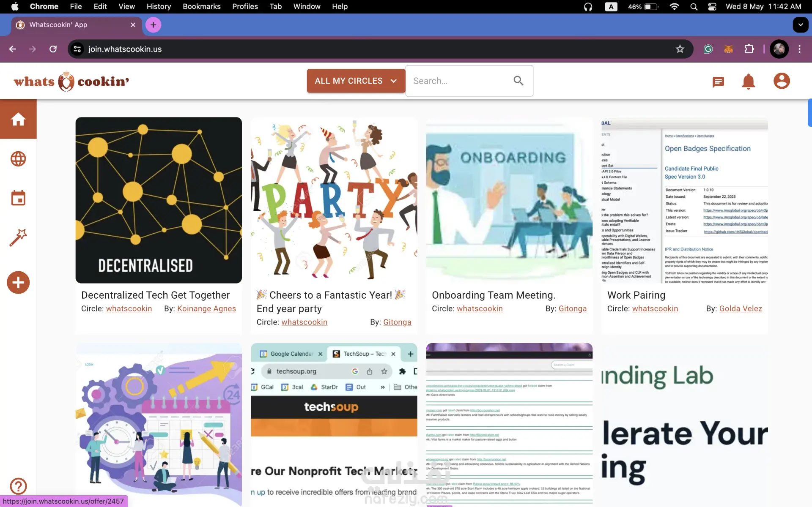Go to the Home sidebar icon
This screenshot has height=507, width=812.
point(18,119)
